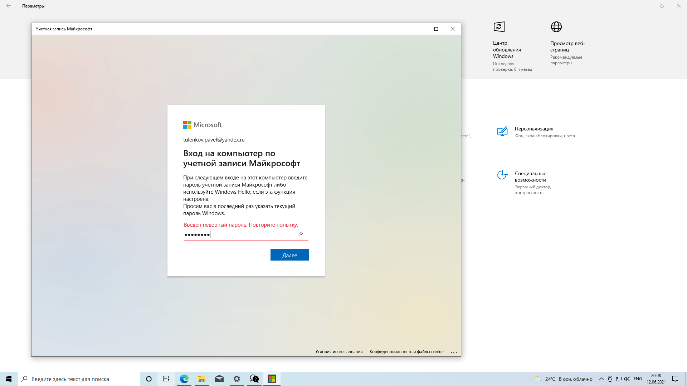687x386 pixels.
Task: Go back in Параметры window
Action: point(9,6)
